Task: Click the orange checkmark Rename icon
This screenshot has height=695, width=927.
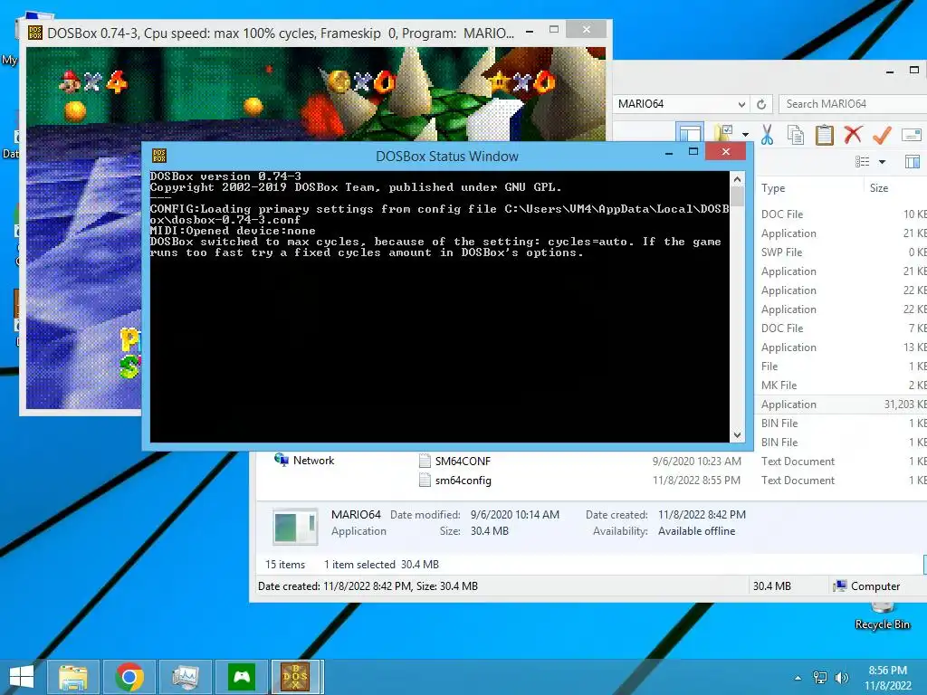Action: [x=882, y=135]
